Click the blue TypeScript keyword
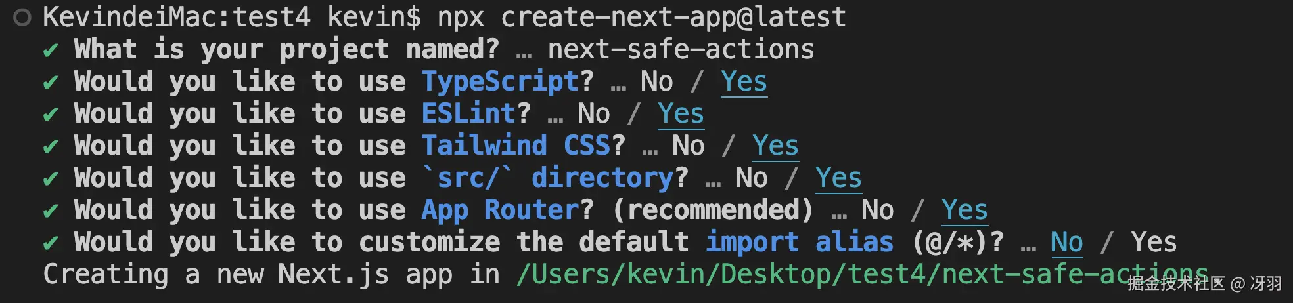This screenshot has width=1293, height=303. click(x=500, y=82)
